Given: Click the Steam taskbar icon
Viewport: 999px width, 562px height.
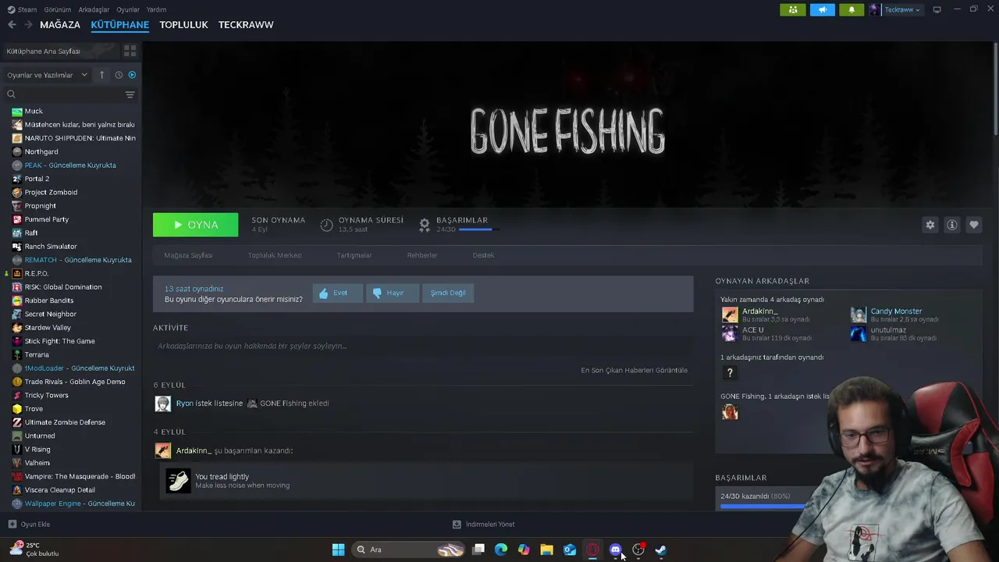Looking at the screenshot, I should (x=660, y=550).
